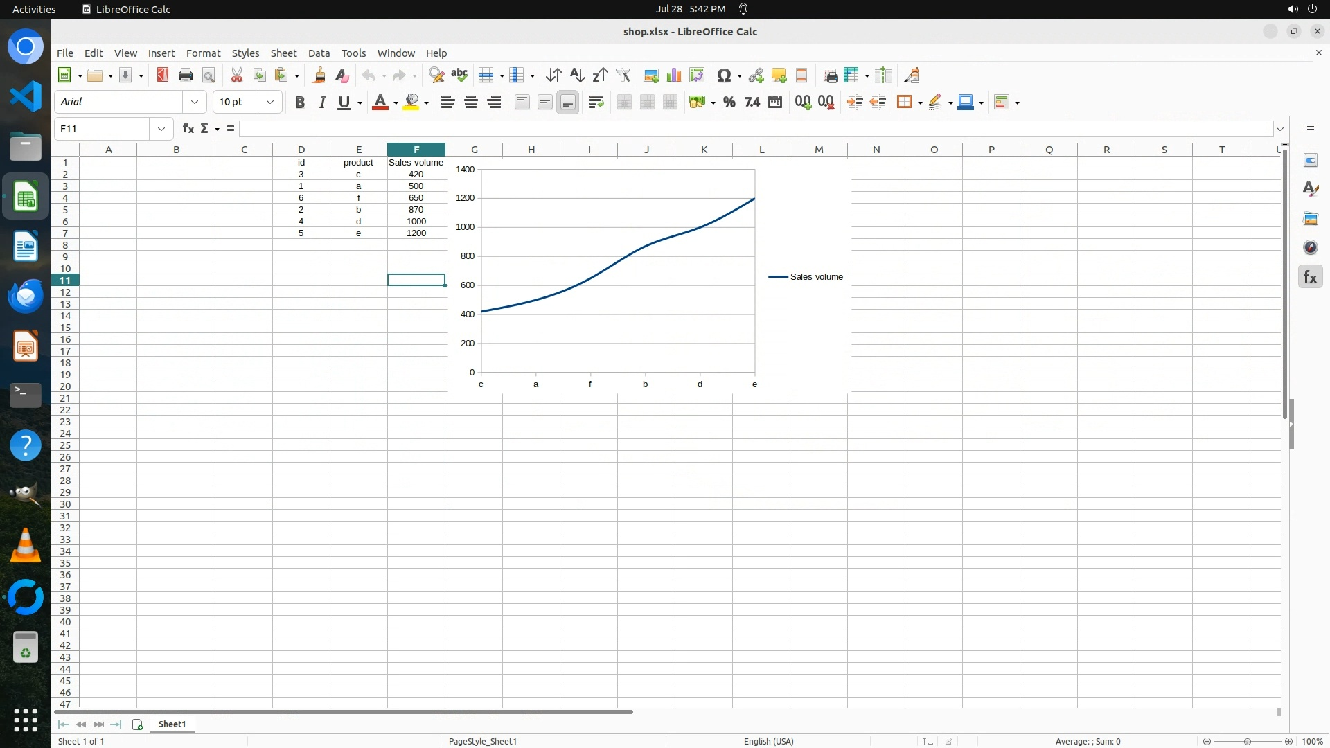This screenshot has width=1330, height=748.
Task: Toggle italic formatting
Action: [322, 103]
